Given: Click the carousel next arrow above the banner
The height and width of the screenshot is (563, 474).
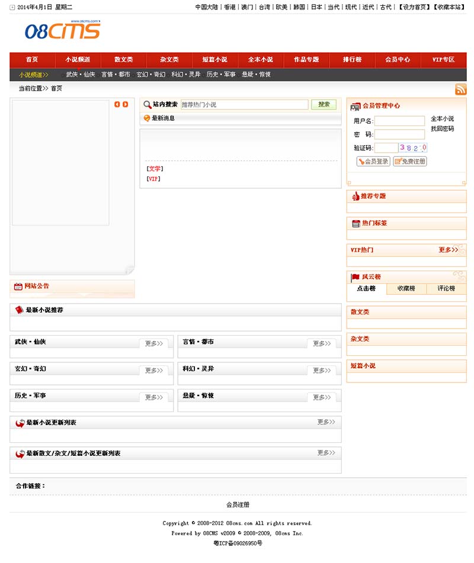Looking at the screenshot, I should pos(124,104).
